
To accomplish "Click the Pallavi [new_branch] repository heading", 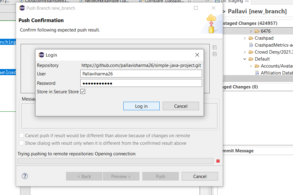I will point(257,12).
